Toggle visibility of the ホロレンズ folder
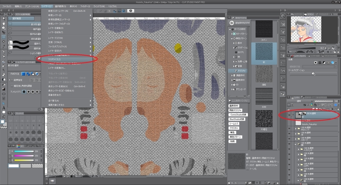Viewport: 341px width, 185px height. (x=289, y=128)
